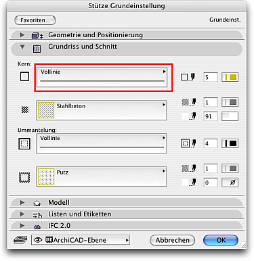Click the Ummantelung contour pen icon
This screenshot has height=261, width=254.
click(x=188, y=143)
